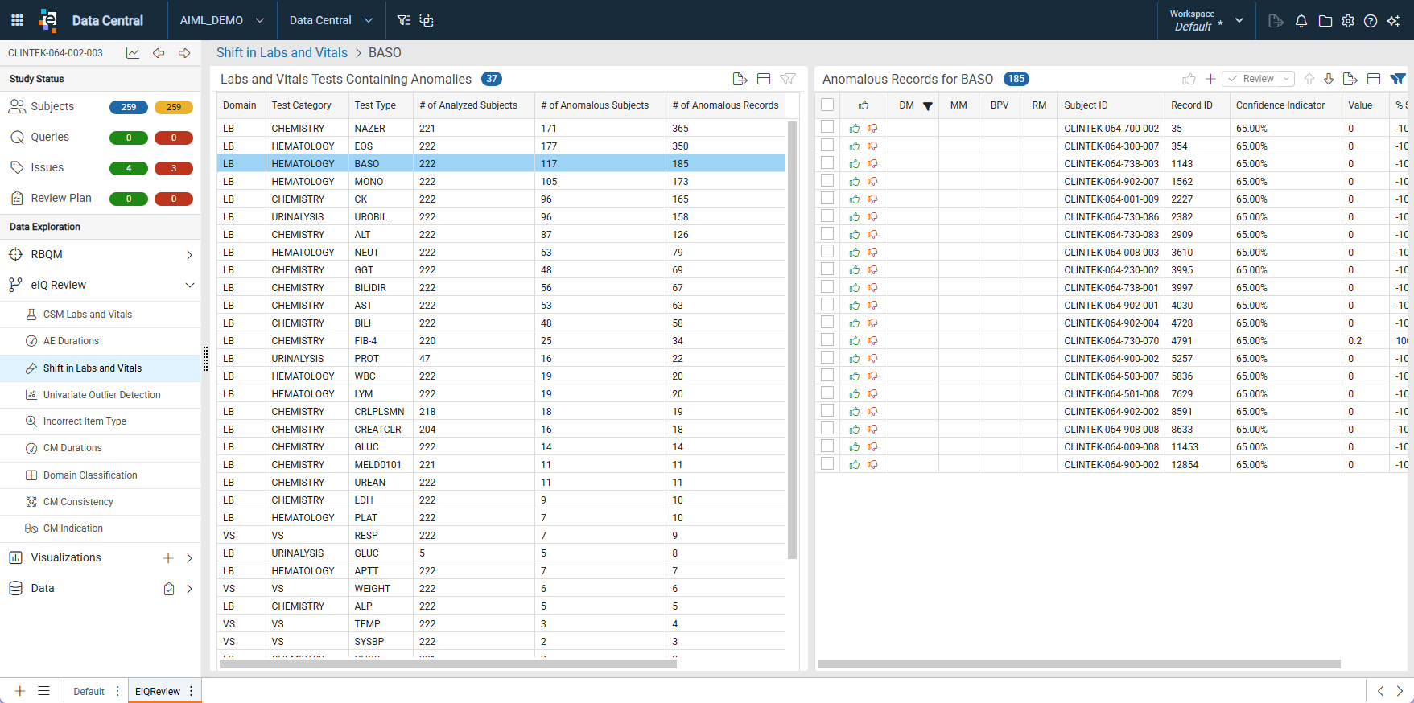Click the chart icon beside CLINTEK-064-002-003
The height and width of the screenshot is (703, 1414).
(133, 53)
